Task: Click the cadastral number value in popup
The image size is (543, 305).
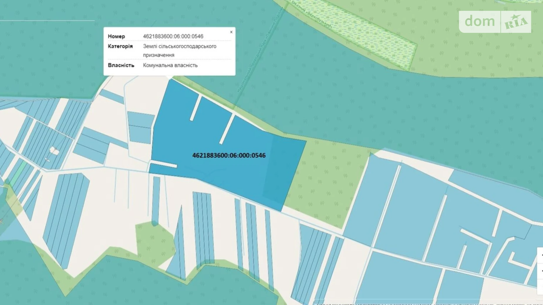Action: pos(173,36)
